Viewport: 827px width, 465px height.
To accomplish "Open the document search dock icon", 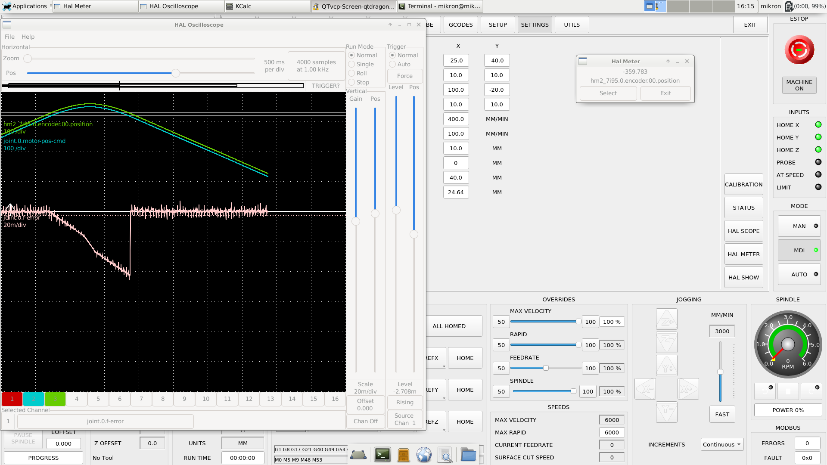I will (x=446, y=455).
